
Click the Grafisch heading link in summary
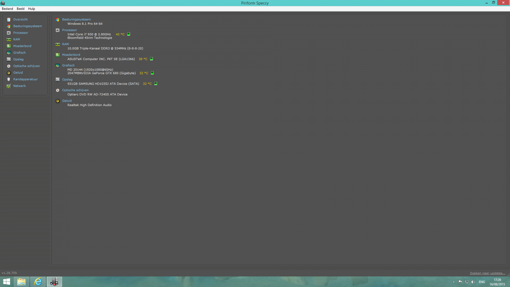tap(68, 65)
